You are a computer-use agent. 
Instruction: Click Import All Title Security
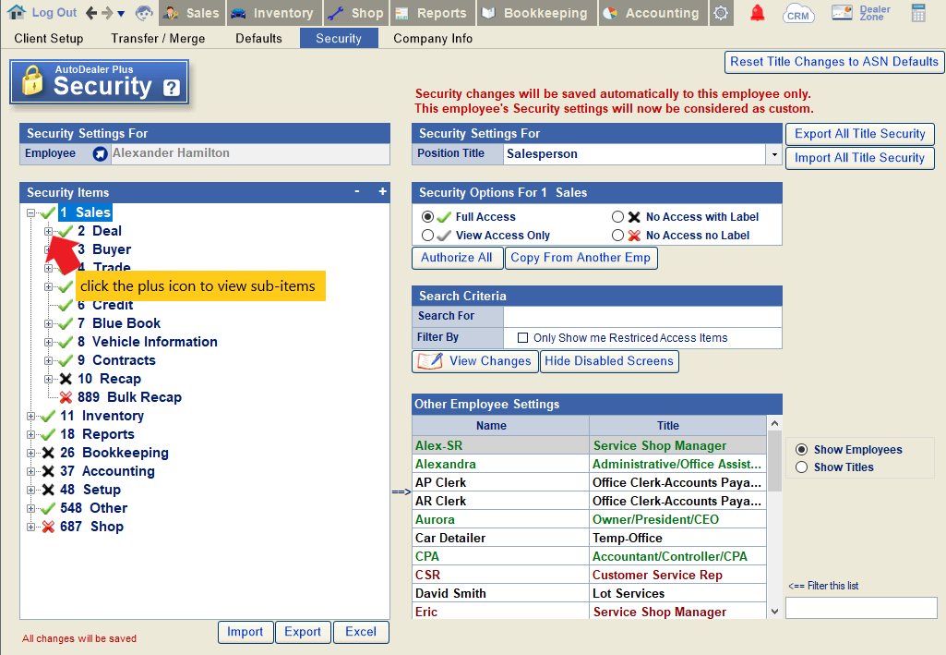(860, 158)
